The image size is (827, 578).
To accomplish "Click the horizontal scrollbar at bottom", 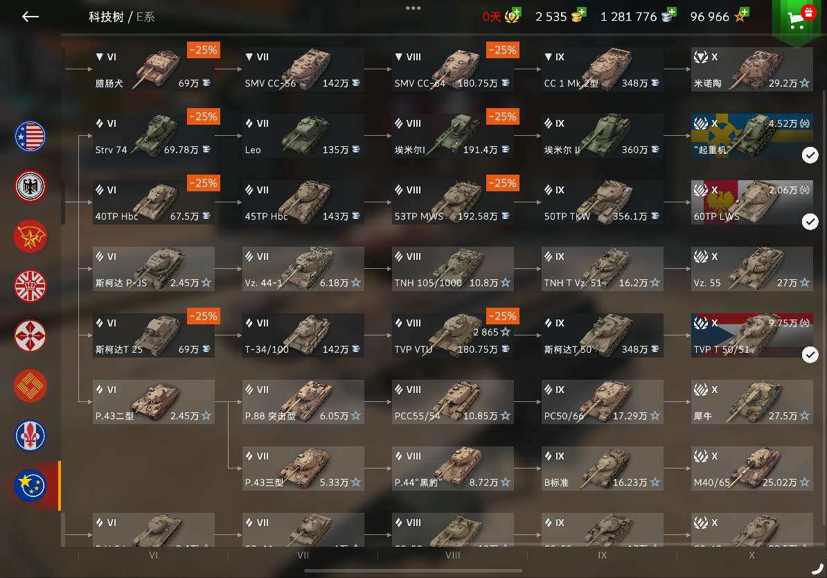I will pos(413,570).
